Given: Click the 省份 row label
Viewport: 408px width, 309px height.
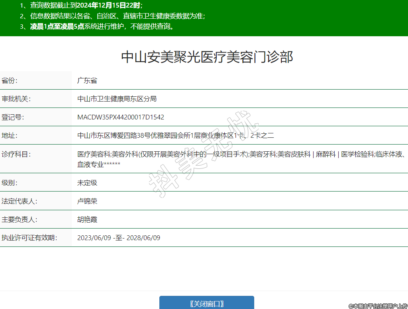Looking at the screenshot, I should (x=10, y=80).
